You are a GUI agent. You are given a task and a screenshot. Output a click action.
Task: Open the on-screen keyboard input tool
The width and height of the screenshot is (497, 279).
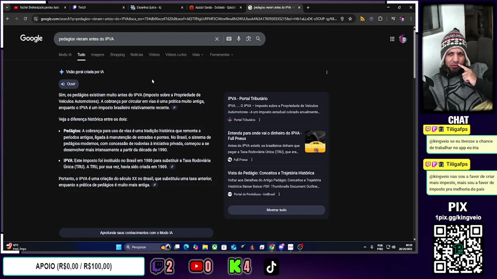tap(229, 39)
